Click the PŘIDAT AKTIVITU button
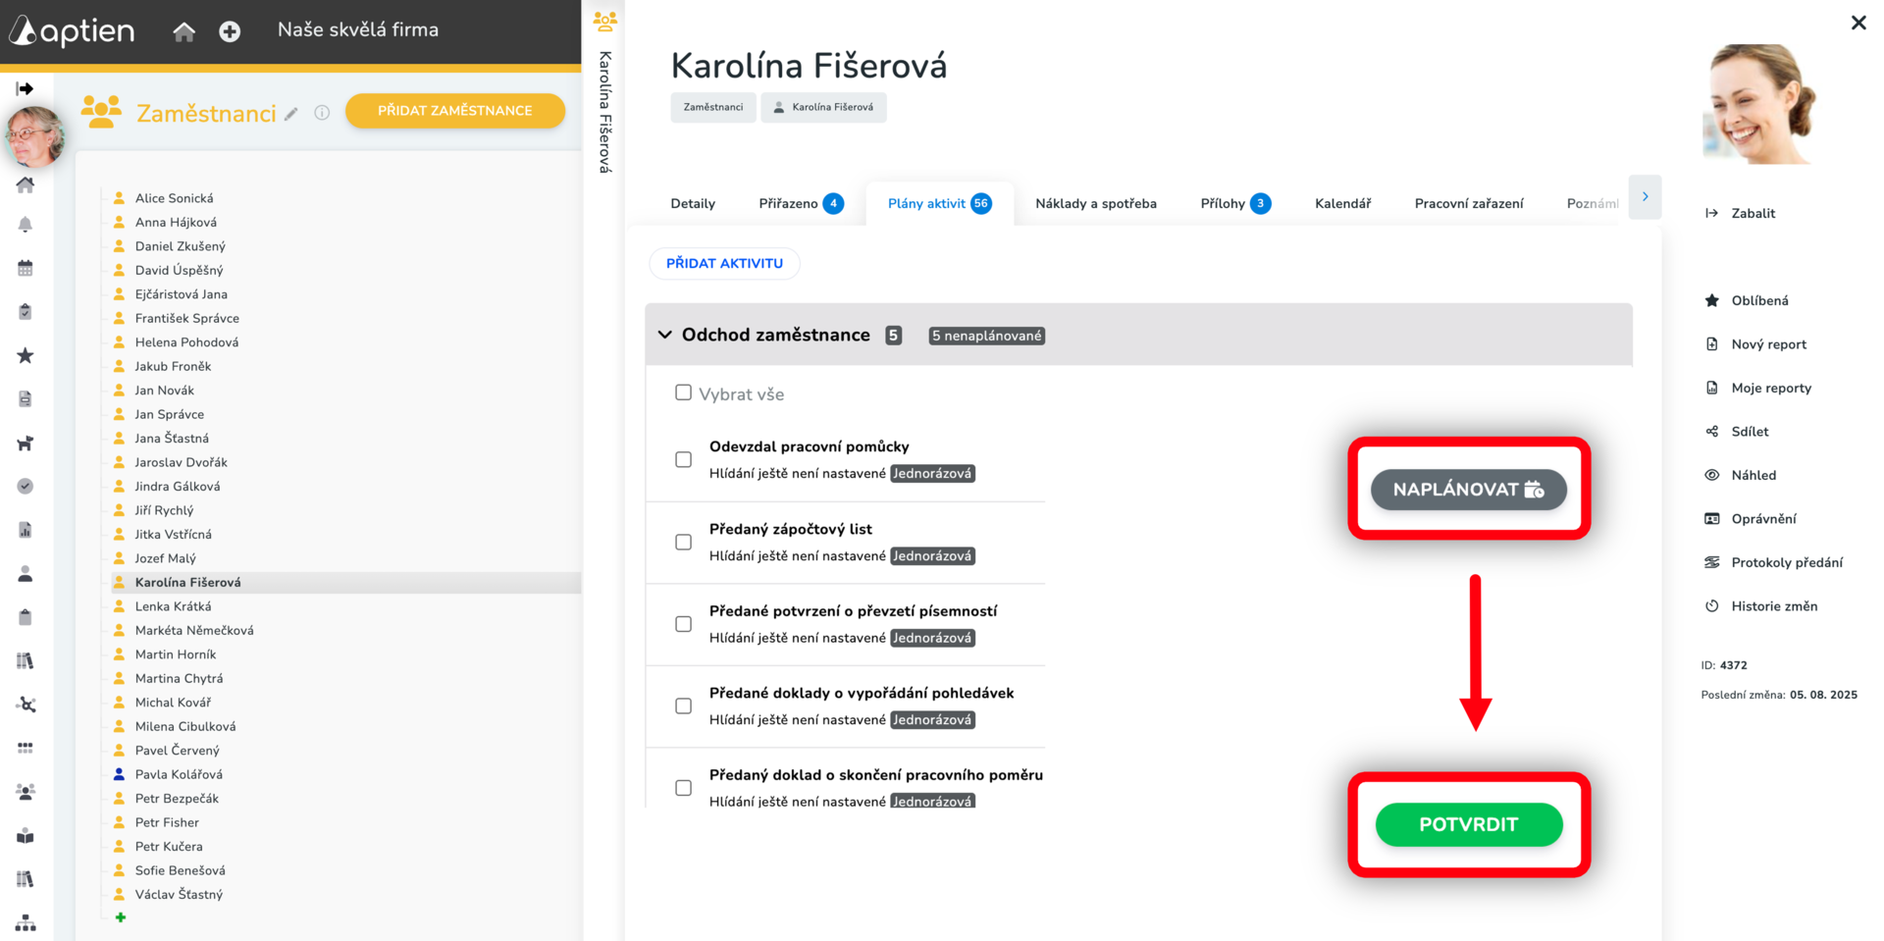 [724, 263]
